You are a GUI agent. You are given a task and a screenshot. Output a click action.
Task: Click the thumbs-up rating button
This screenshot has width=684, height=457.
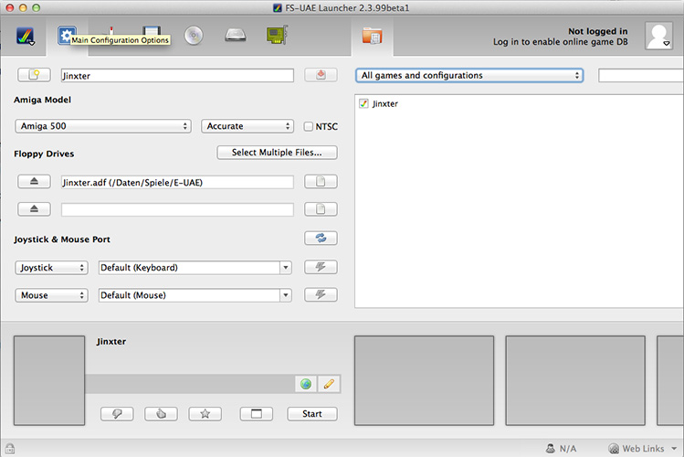161,414
